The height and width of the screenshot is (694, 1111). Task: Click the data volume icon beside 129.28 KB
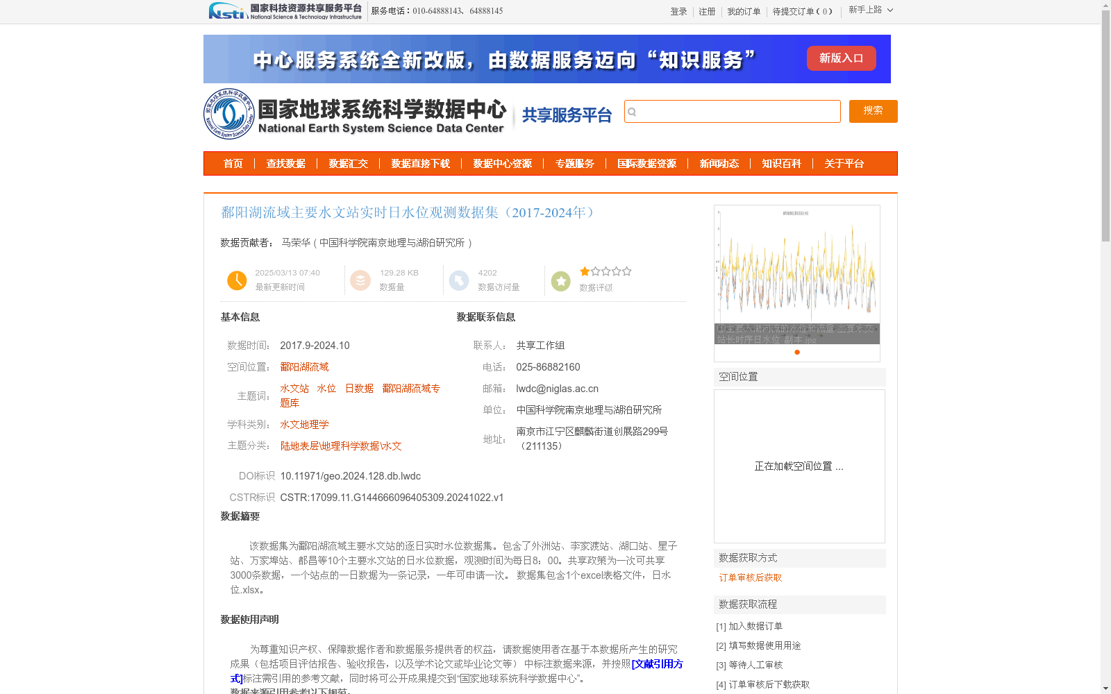[x=360, y=280]
